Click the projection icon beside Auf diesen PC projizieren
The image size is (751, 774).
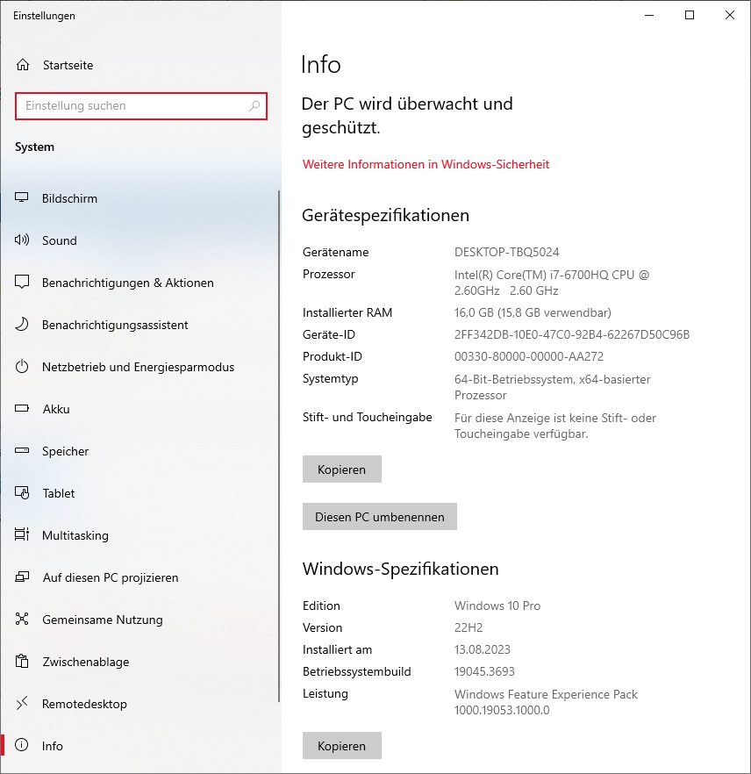22,577
